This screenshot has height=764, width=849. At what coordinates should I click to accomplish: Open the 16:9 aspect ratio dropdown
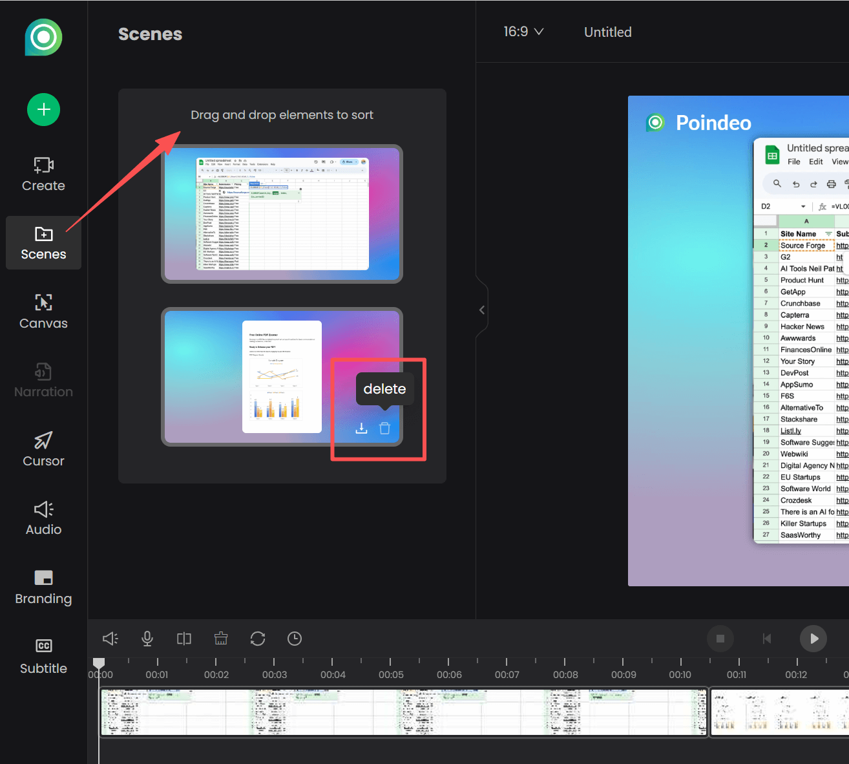(523, 31)
